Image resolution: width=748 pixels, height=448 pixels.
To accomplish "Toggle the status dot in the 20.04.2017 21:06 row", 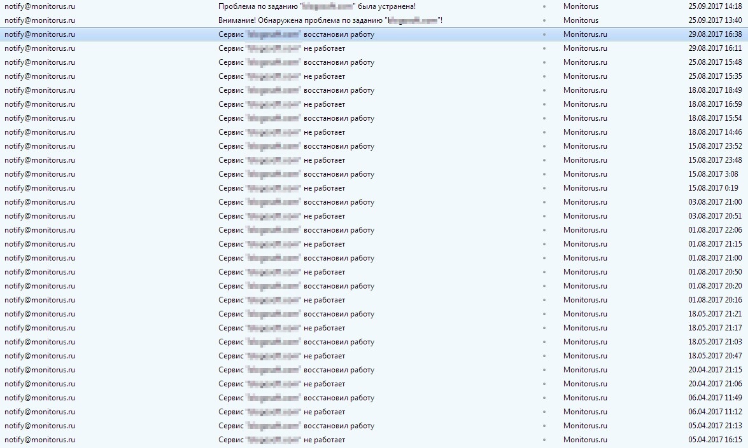I will 544,384.
